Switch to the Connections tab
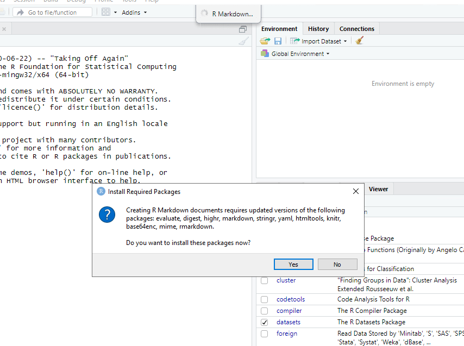The width and height of the screenshot is (464, 346). tap(356, 28)
